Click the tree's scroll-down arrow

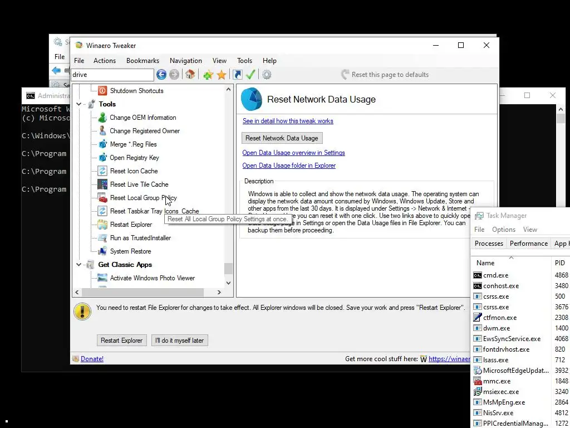click(228, 283)
